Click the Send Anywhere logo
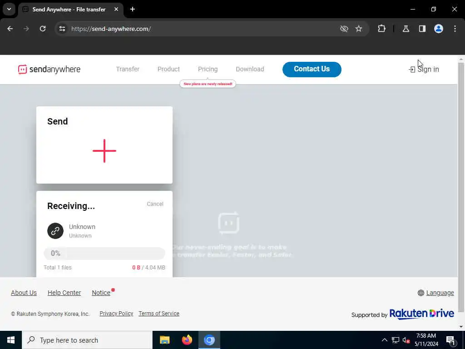The height and width of the screenshot is (349, 465). 49,69
